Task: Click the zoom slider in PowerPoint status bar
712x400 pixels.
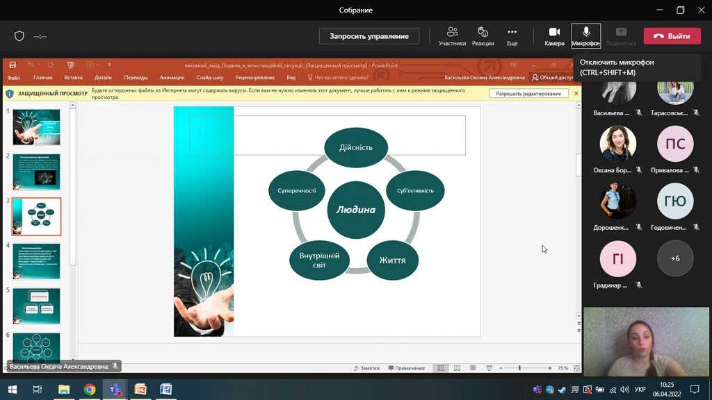Action: tap(519, 368)
